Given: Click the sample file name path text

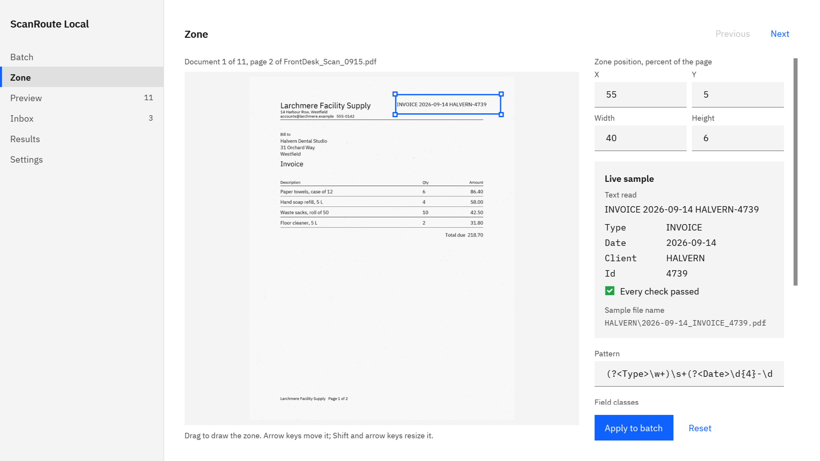Looking at the screenshot, I should pos(685,323).
